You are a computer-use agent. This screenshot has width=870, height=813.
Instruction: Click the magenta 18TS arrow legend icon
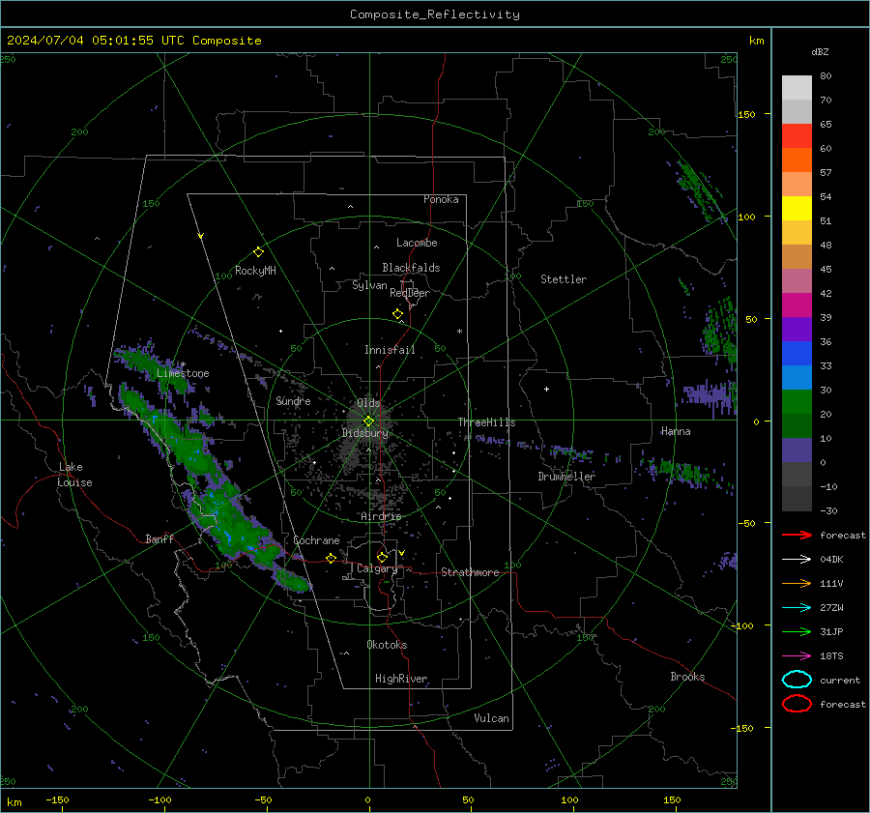pos(797,656)
